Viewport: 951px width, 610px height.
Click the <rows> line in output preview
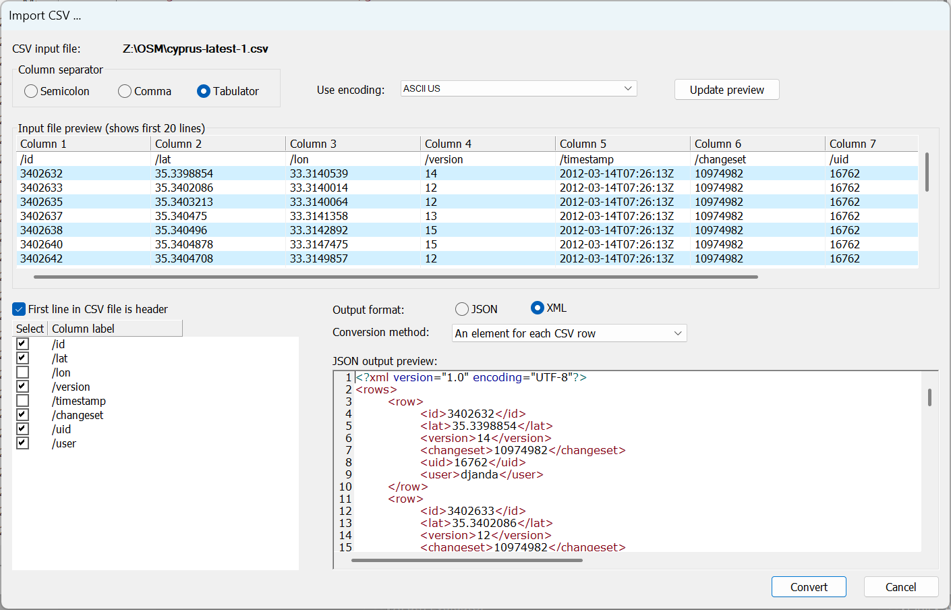tap(376, 389)
